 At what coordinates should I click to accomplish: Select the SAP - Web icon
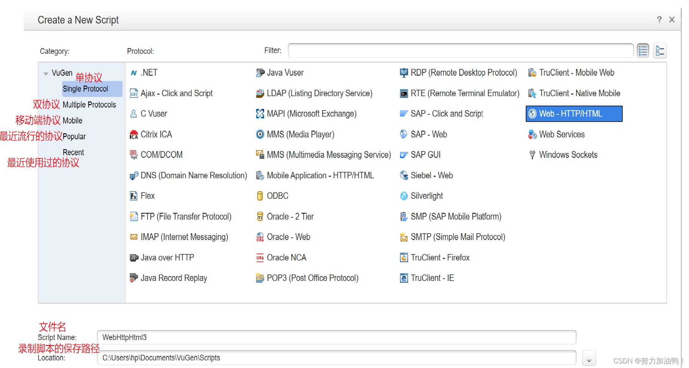pyautogui.click(x=404, y=134)
